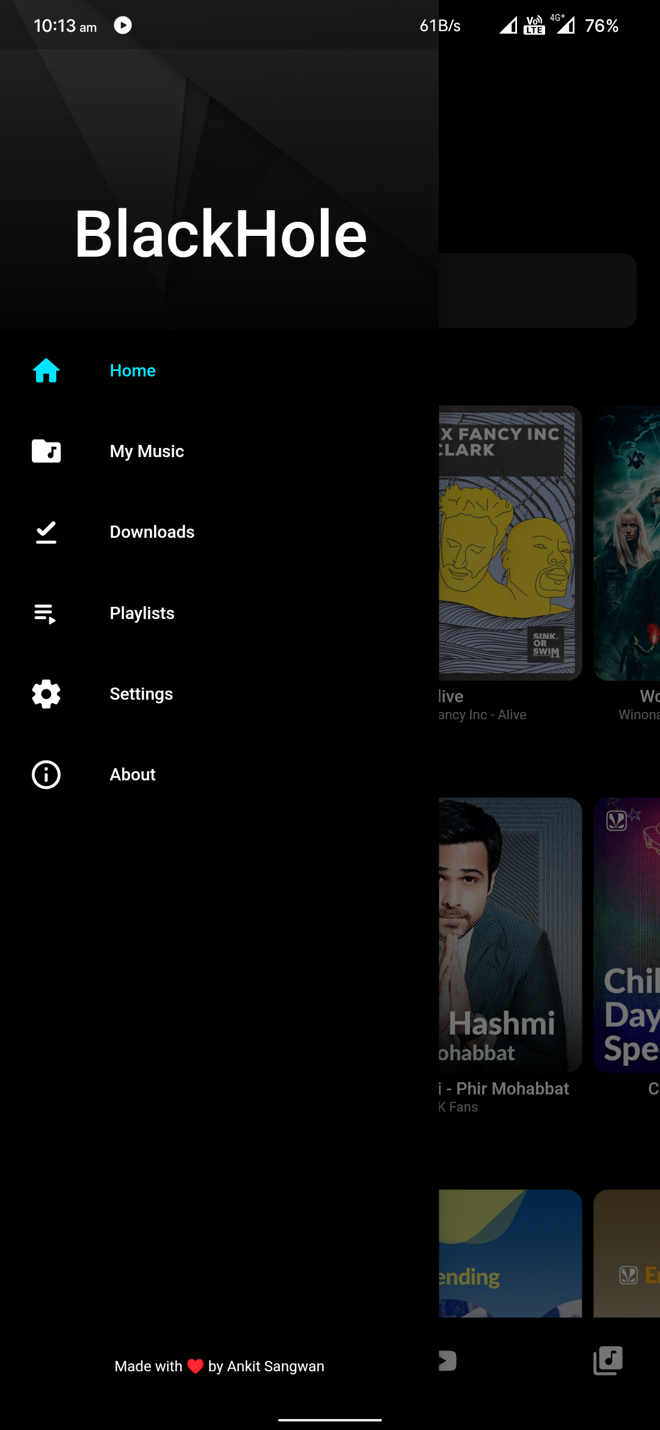Image resolution: width=660 pixels, height=1430 pixels.
Task: Tap the dimmed search bar behind drawer
Action: coord(538,290)
